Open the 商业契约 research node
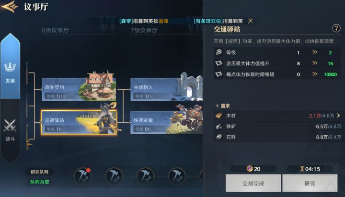The width and height of the screenshot is (345, 197). point(79,89)
